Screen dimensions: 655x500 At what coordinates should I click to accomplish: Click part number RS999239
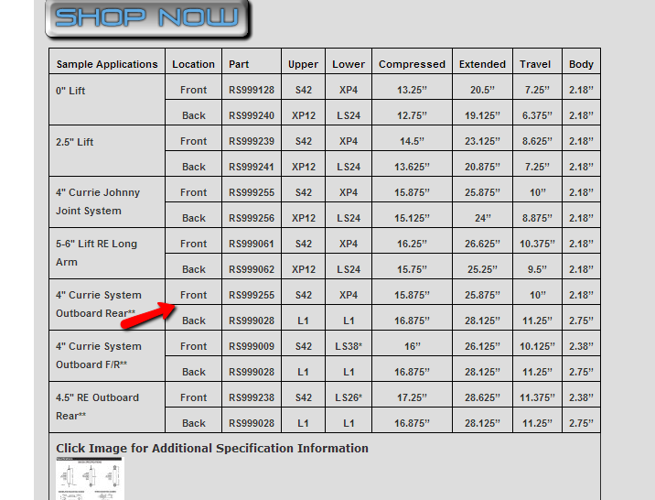click(252, 141)
